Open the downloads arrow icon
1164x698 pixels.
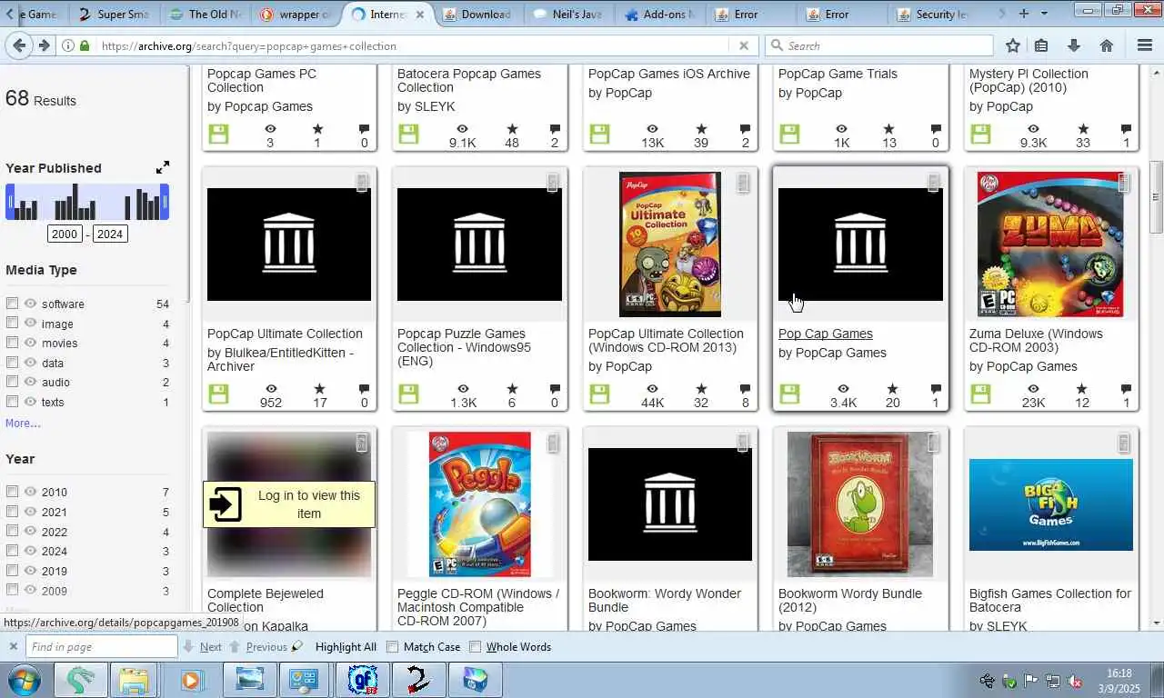pos(1074,45)
